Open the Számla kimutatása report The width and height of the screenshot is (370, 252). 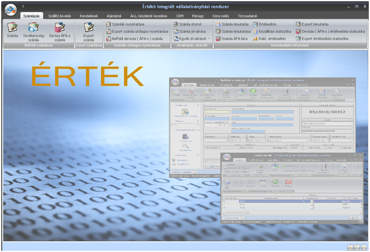(x=233, y=32)
